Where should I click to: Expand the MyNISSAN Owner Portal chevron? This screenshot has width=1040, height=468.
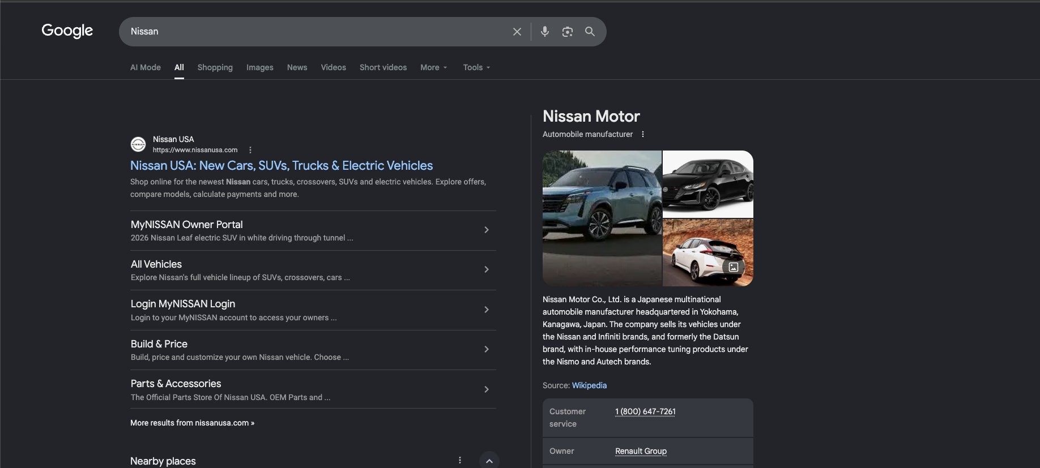coord(486,230)
